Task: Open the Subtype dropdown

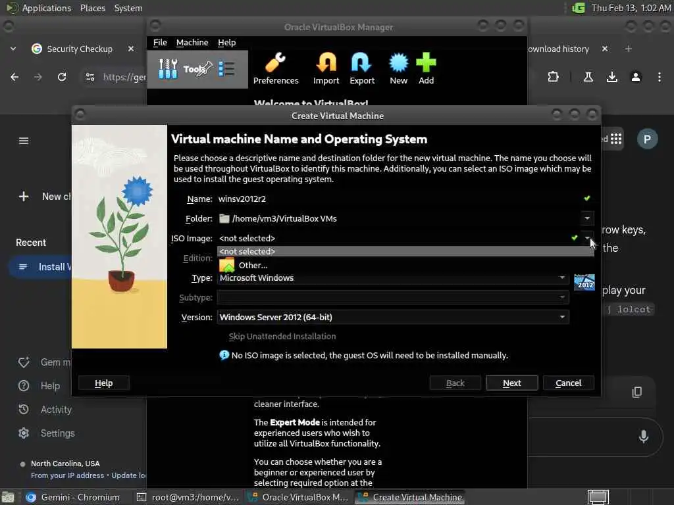Action: tap(393, 297)
